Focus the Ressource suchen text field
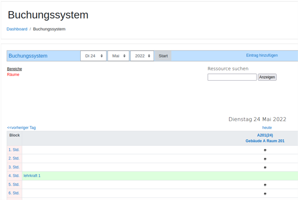The width and height of the screenshot is (298, 200). [232, 77]
